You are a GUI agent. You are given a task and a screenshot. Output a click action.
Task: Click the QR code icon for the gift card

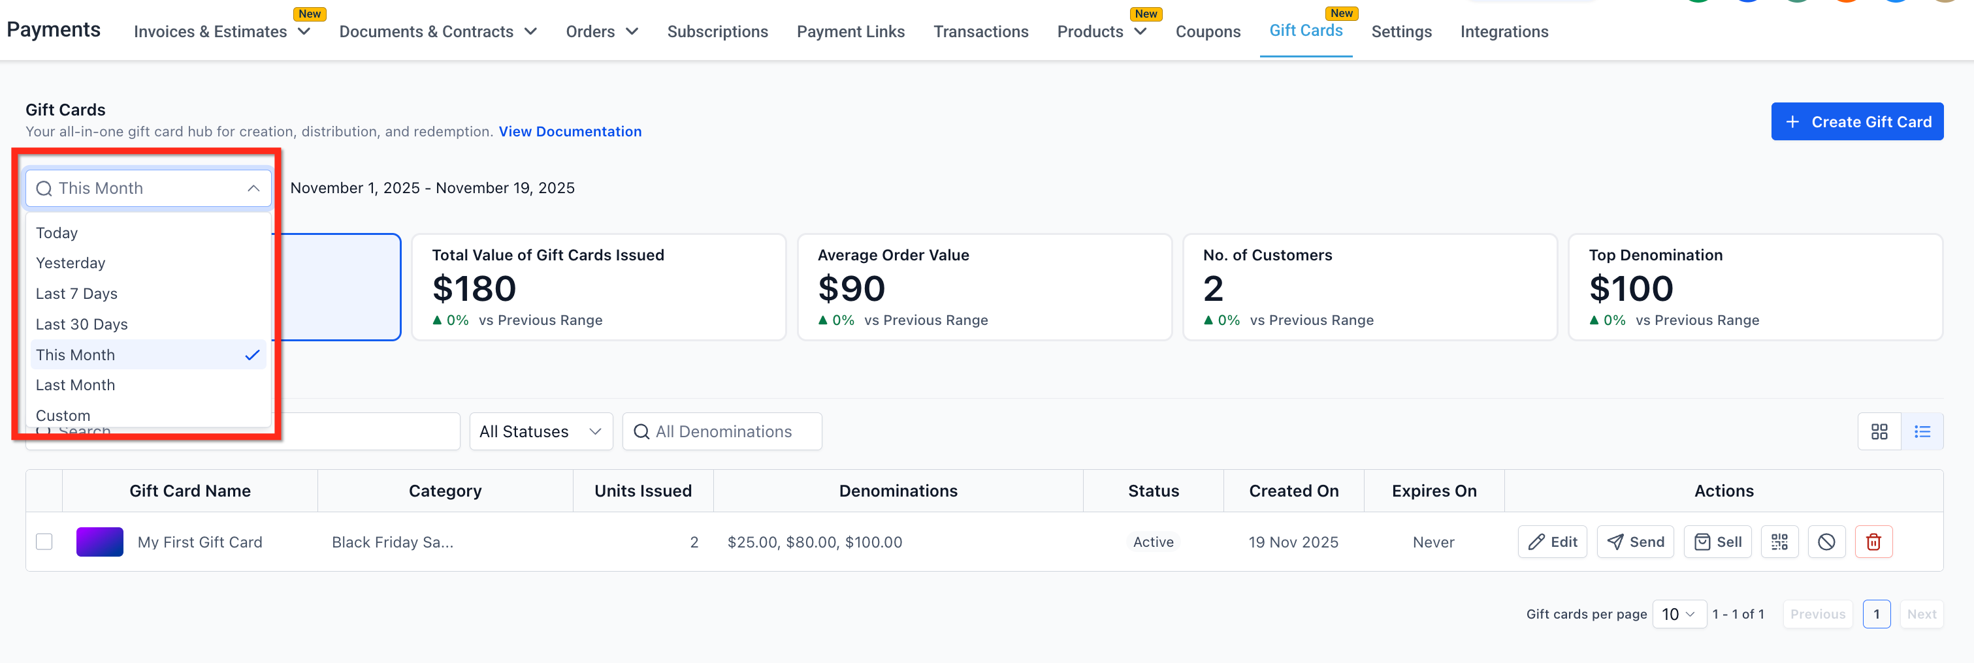pyautogui.click(x=1779, y=542)
